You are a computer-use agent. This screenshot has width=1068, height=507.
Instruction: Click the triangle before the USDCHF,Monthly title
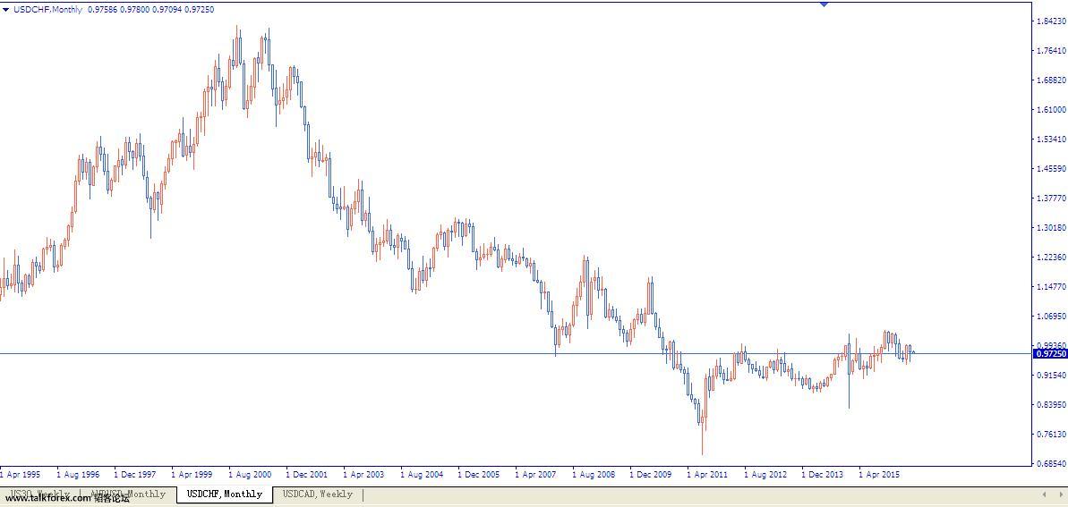[6, 10]
